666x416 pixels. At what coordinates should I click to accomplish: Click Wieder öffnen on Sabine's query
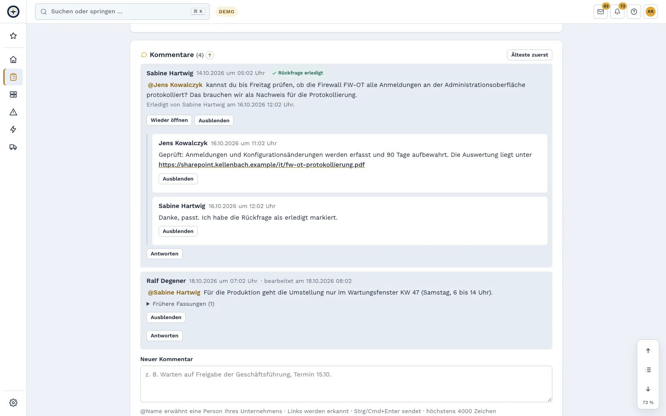tap(169, 120)
